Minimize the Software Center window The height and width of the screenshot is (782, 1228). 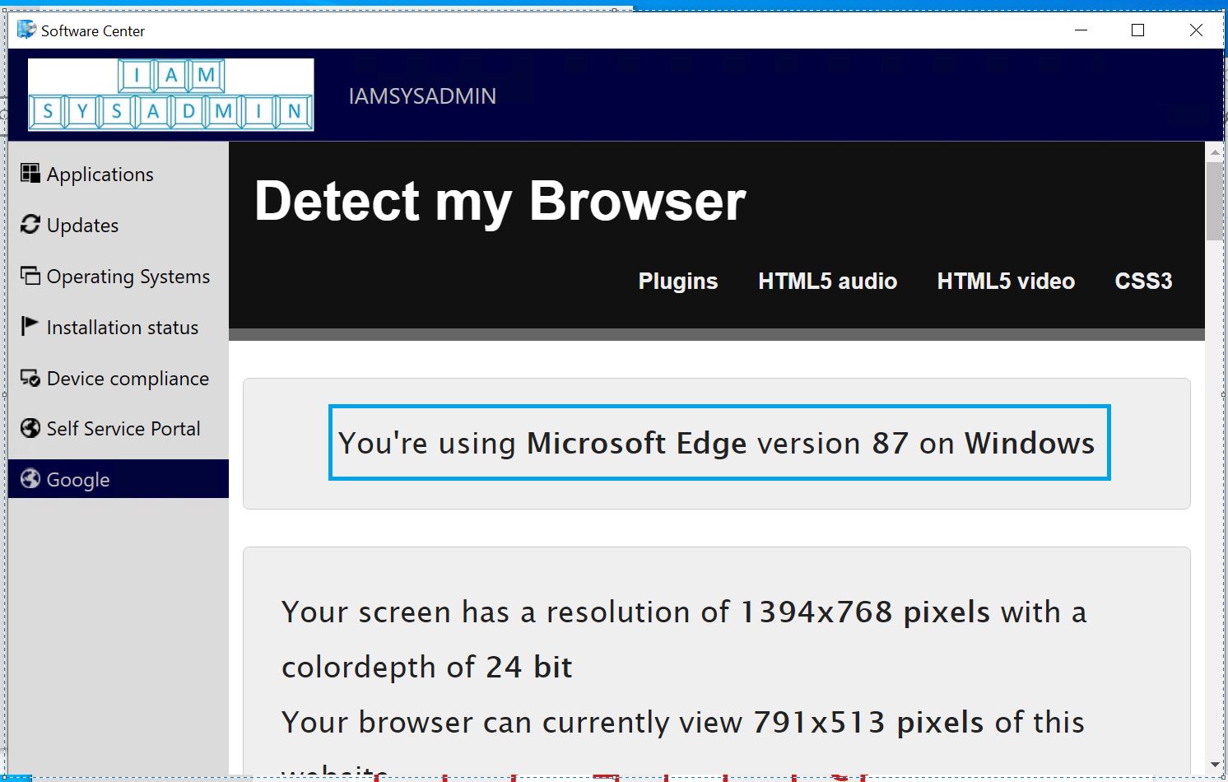tap(1081, 30)
